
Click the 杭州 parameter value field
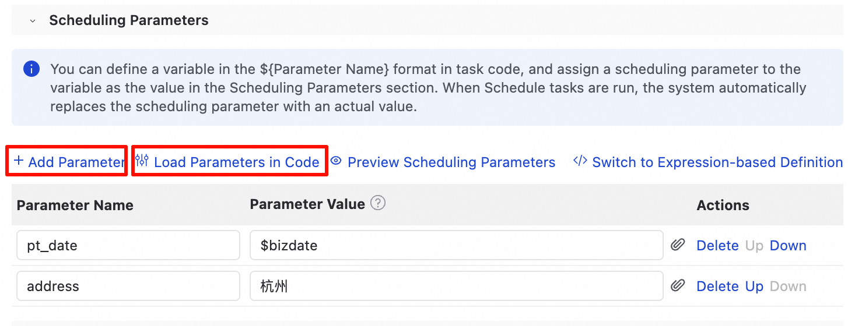[x=456, y=286]
